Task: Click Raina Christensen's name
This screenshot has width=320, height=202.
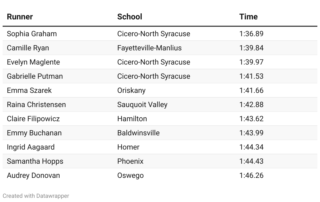Action: tap(36, 105)
